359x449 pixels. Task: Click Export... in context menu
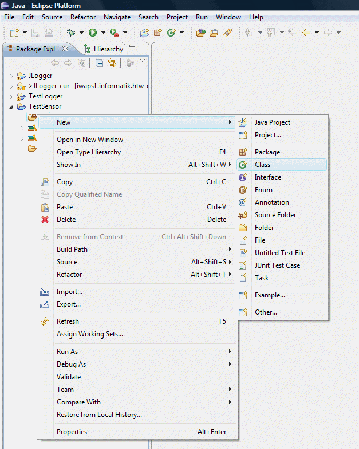137,304
